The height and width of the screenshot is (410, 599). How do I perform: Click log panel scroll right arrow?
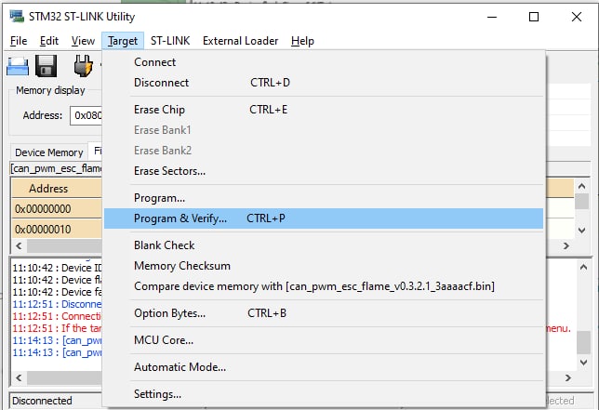(568, 378)
